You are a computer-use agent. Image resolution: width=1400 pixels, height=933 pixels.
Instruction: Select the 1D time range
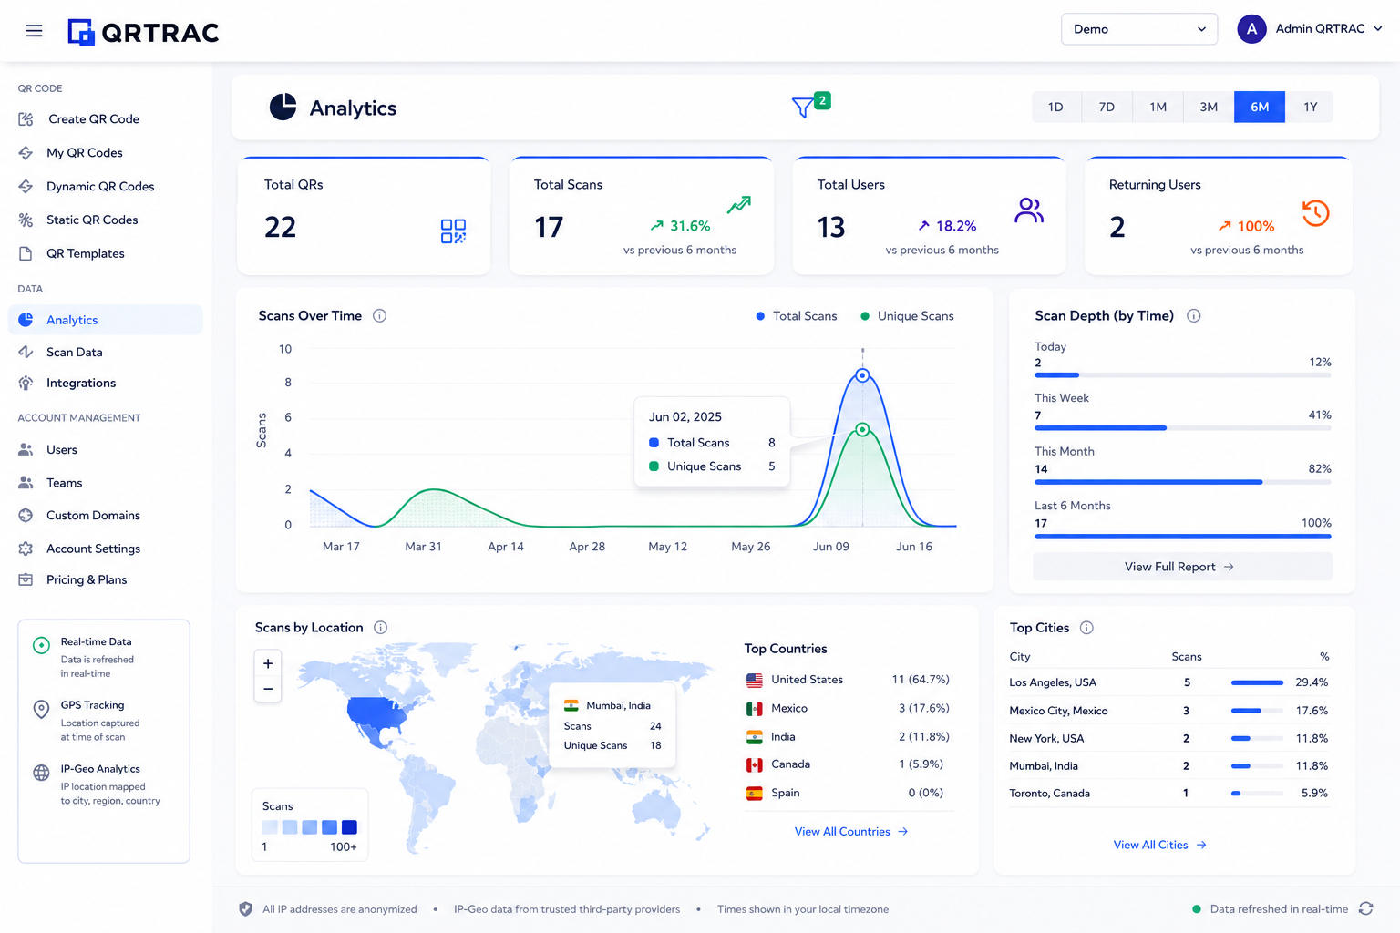click(x=1055, y=107)
